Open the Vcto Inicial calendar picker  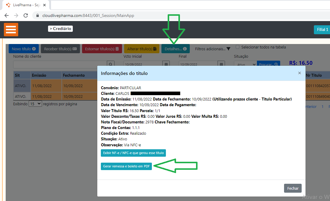pyautogui.click(x=166, y=64)
